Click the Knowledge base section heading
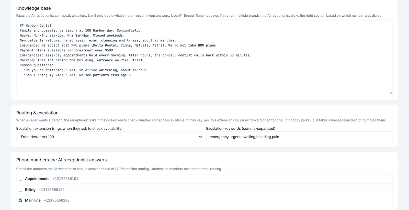This screenshot has width=409, height=210. pos(33,8)
